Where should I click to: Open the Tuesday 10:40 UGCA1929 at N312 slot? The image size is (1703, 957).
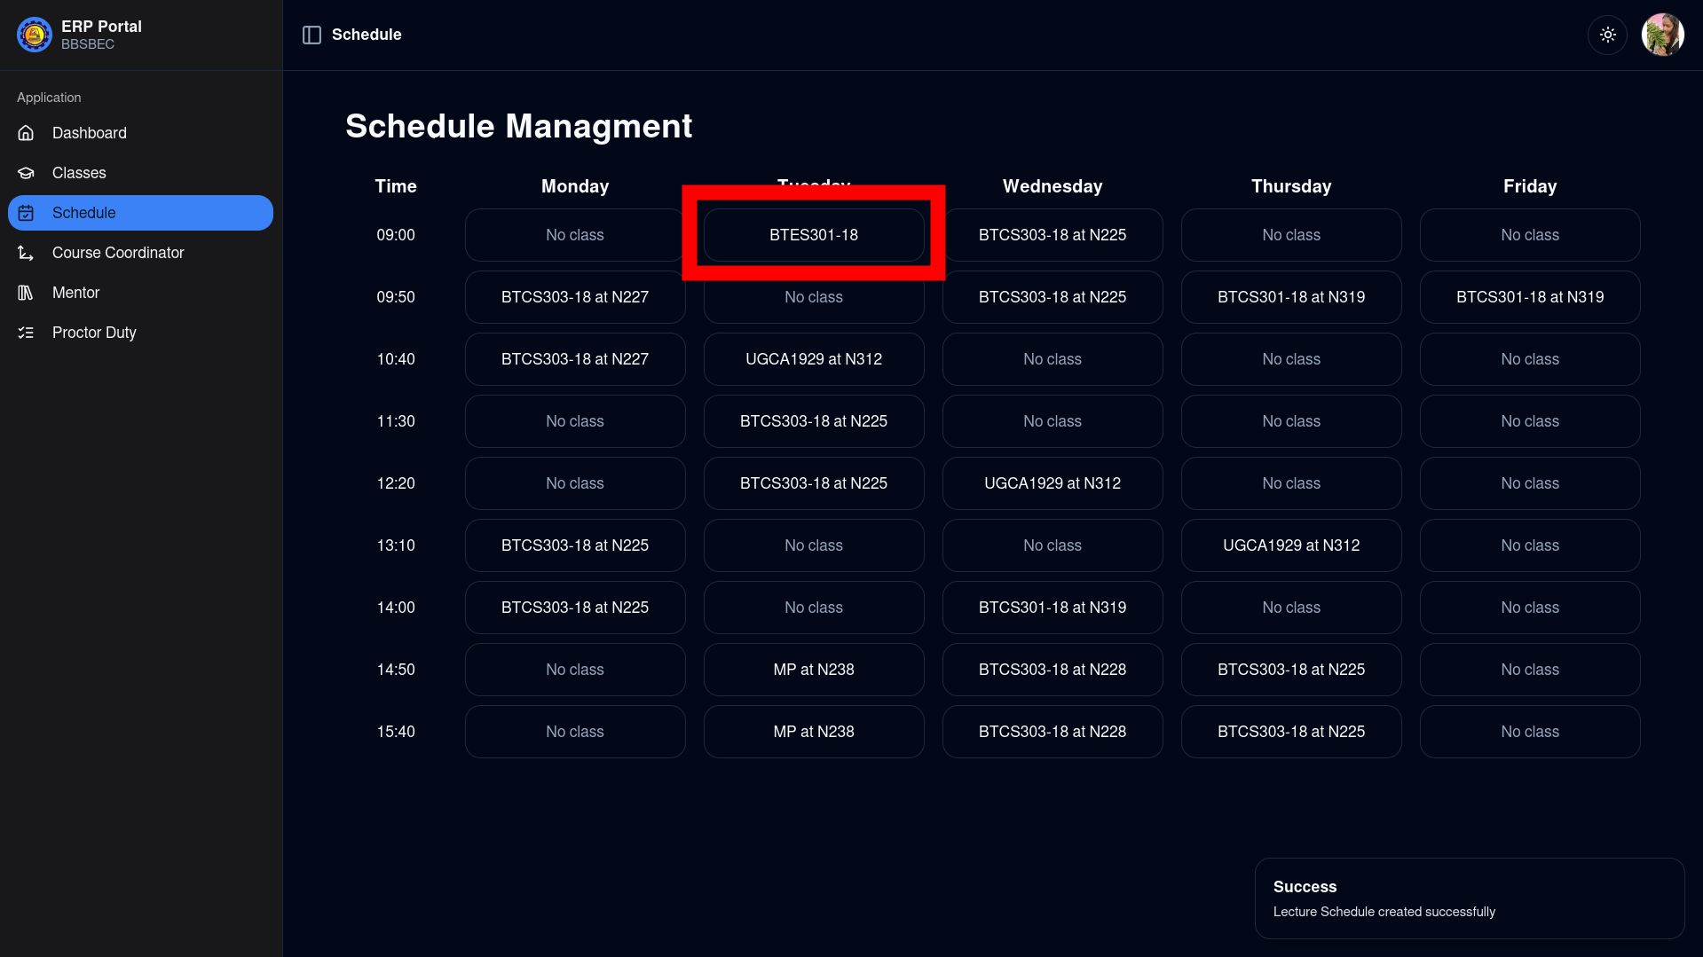coord(813,359)
